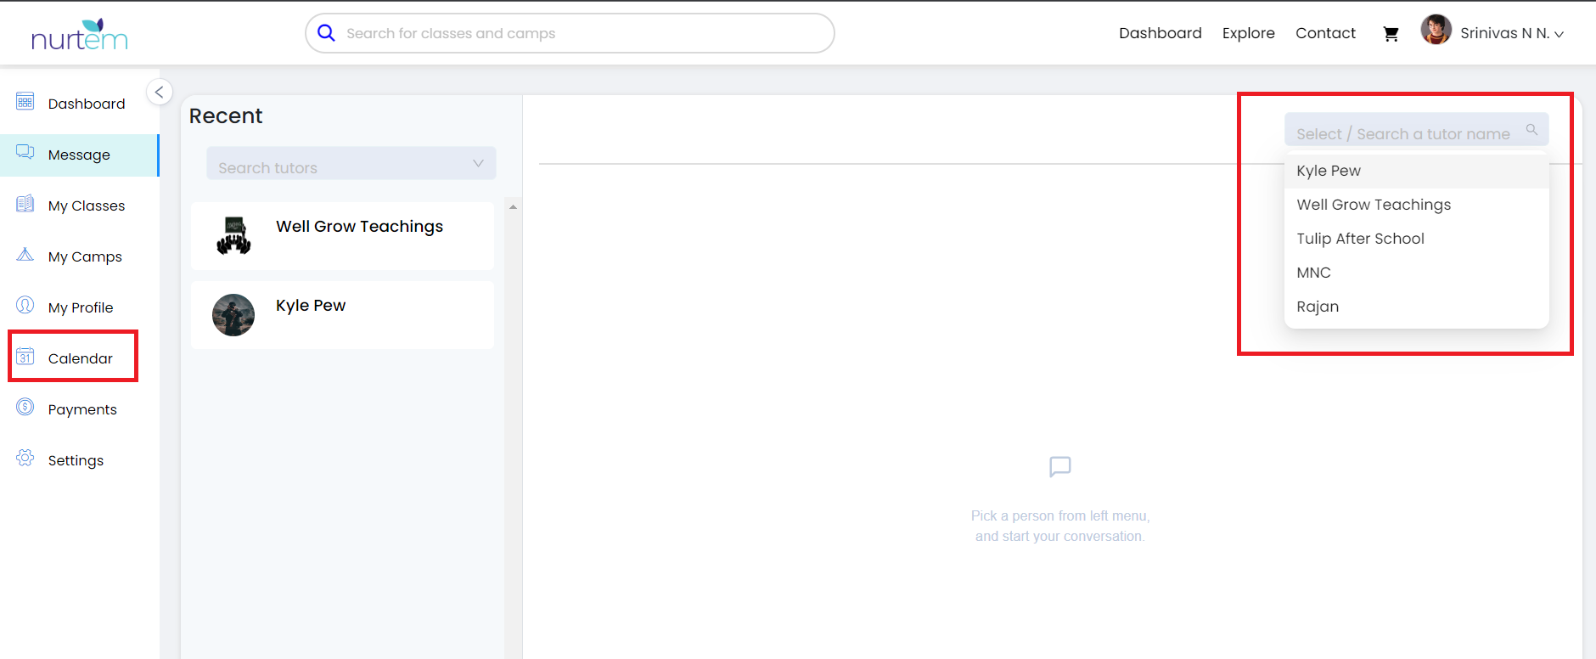
Task: Click the My Profile person icon
Action: pyautogui.click(x=25, y=306)
